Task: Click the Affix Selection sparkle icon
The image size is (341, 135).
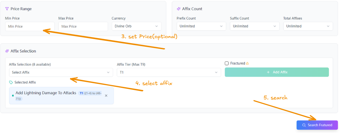Action: (x=7, y=51)
